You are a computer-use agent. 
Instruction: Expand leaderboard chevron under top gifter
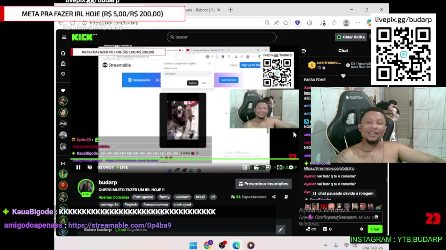(x=343, y=76)
